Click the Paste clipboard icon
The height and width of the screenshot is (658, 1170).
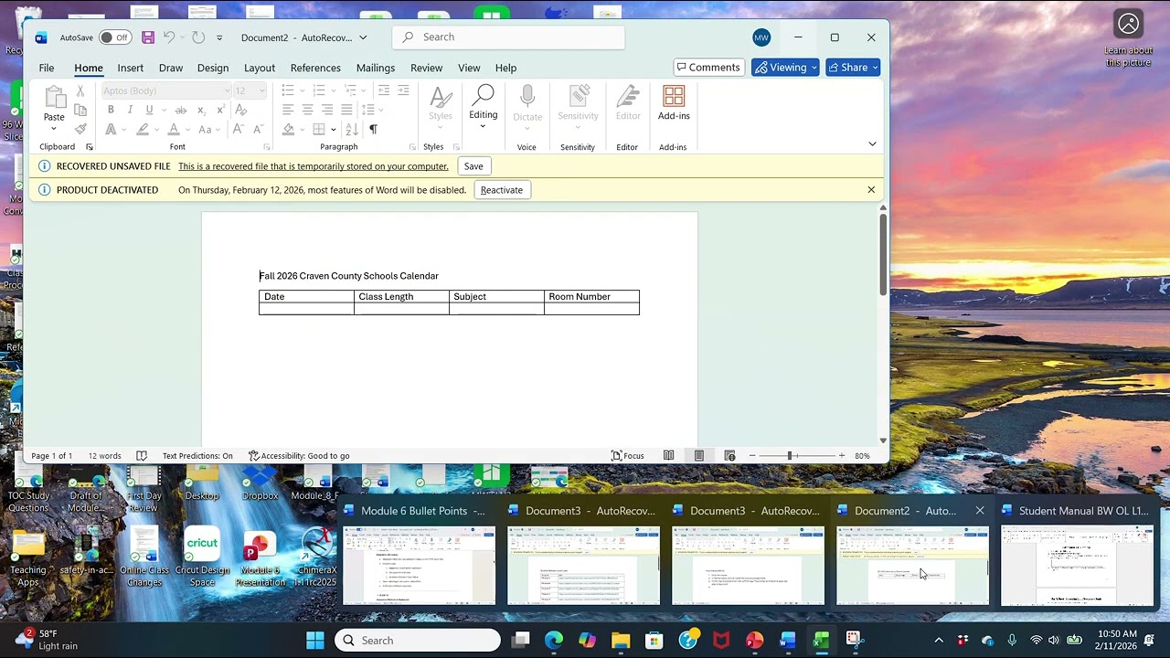point(54,97)
